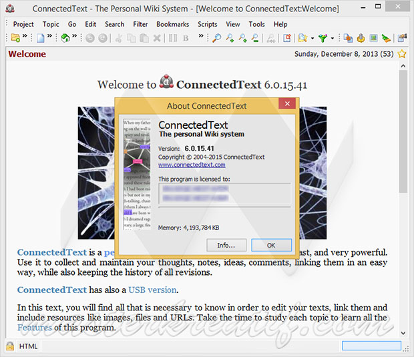Click the paste clipboard icon
414x357 pixels.
pos(144,38)
